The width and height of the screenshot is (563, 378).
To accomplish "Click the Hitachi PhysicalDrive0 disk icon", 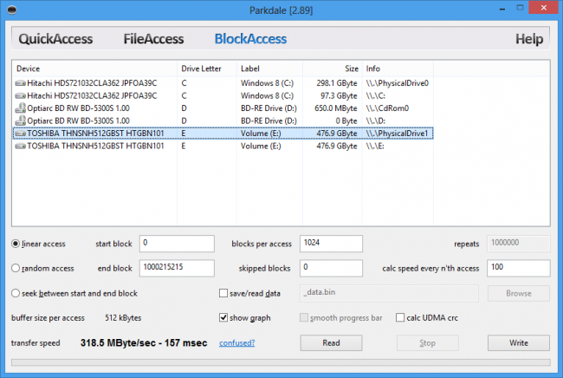I will coord(21,83).
